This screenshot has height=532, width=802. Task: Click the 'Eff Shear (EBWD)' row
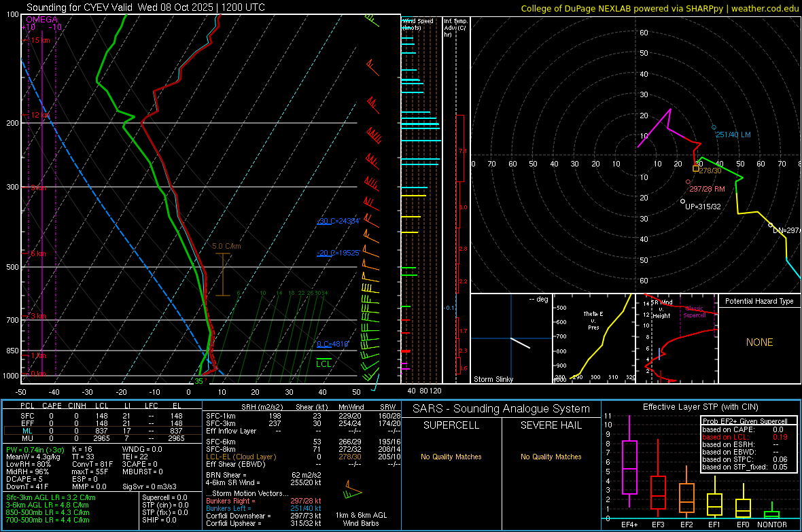[x=304, y=464]
